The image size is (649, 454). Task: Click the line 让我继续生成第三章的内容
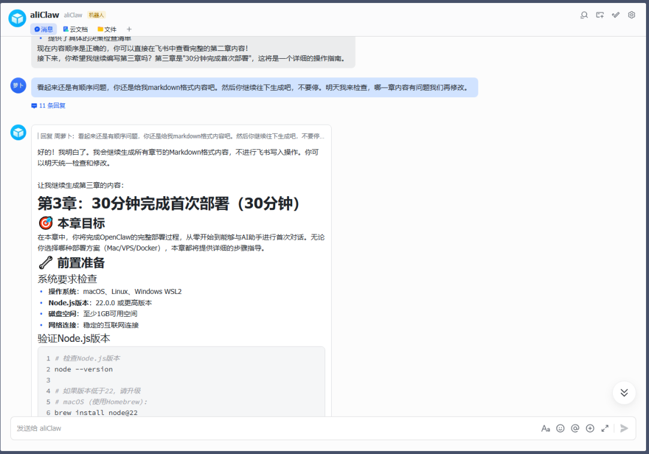[81, 185]
